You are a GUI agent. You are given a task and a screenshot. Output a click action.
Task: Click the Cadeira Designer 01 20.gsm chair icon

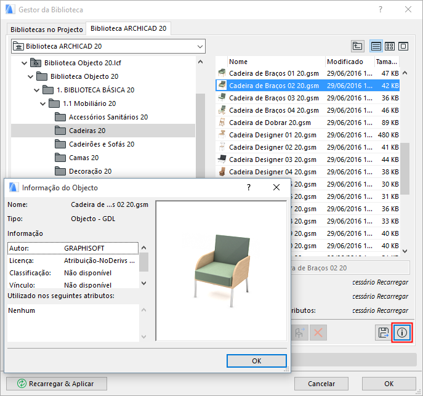coord(222,134)
